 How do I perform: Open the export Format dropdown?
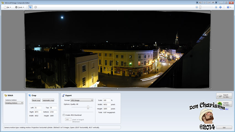click(82, 100)
